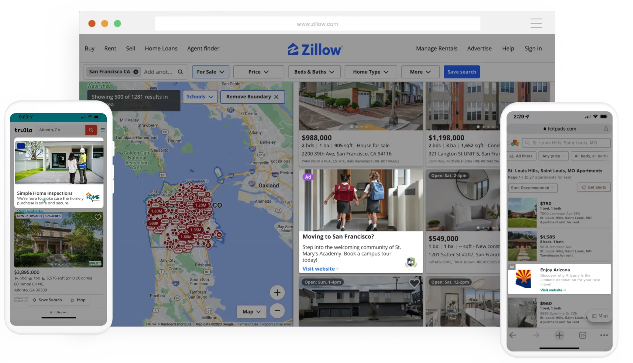Viewport: 633px width, 363px height.
Task: Tap the three-dot more icon on Hotpads phone
Action: click(604, 335)
